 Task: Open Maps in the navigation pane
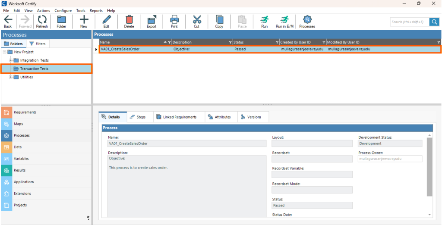pos(46,124)
